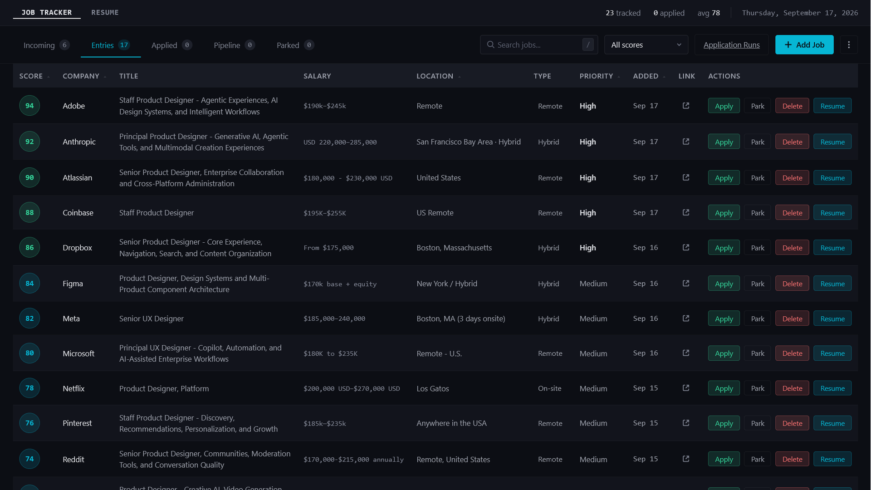Switch to the Job Tracker tab
This screenshot has width=871, height=490.
tap(47, 12)
